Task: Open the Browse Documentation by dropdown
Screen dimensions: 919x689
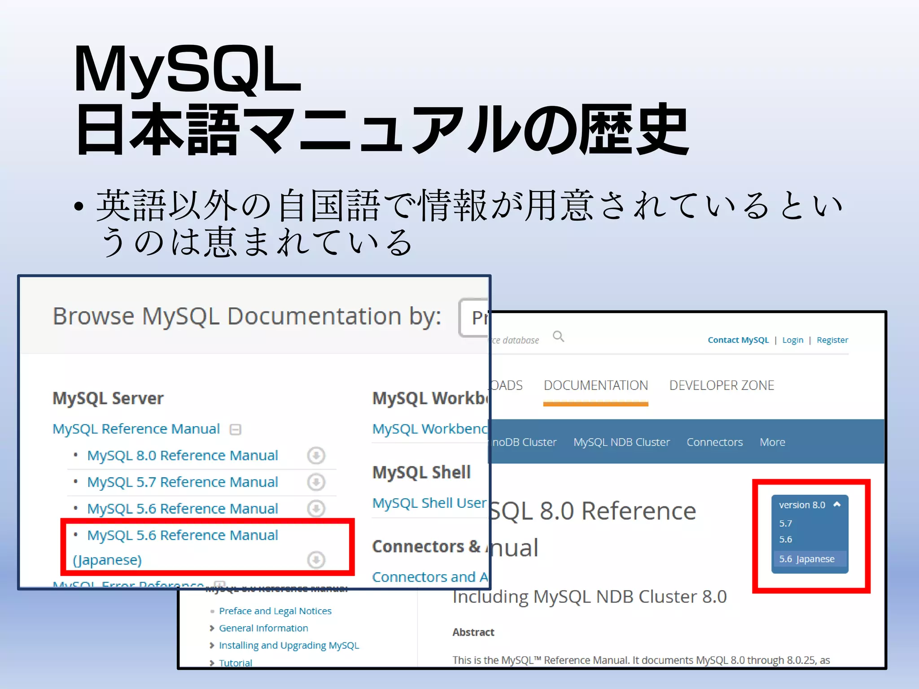Action: (474, 318)
